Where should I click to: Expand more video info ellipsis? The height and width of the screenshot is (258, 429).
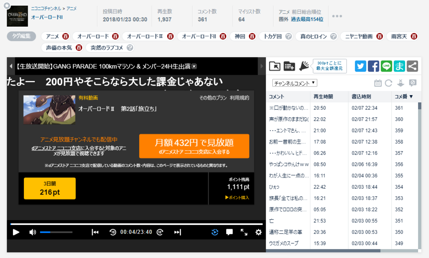pyautogui.click(x=337, y=16)
